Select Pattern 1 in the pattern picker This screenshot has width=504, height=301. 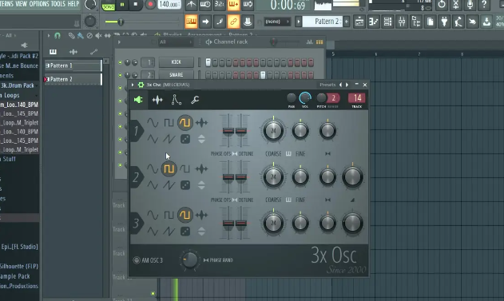[73, 65]
